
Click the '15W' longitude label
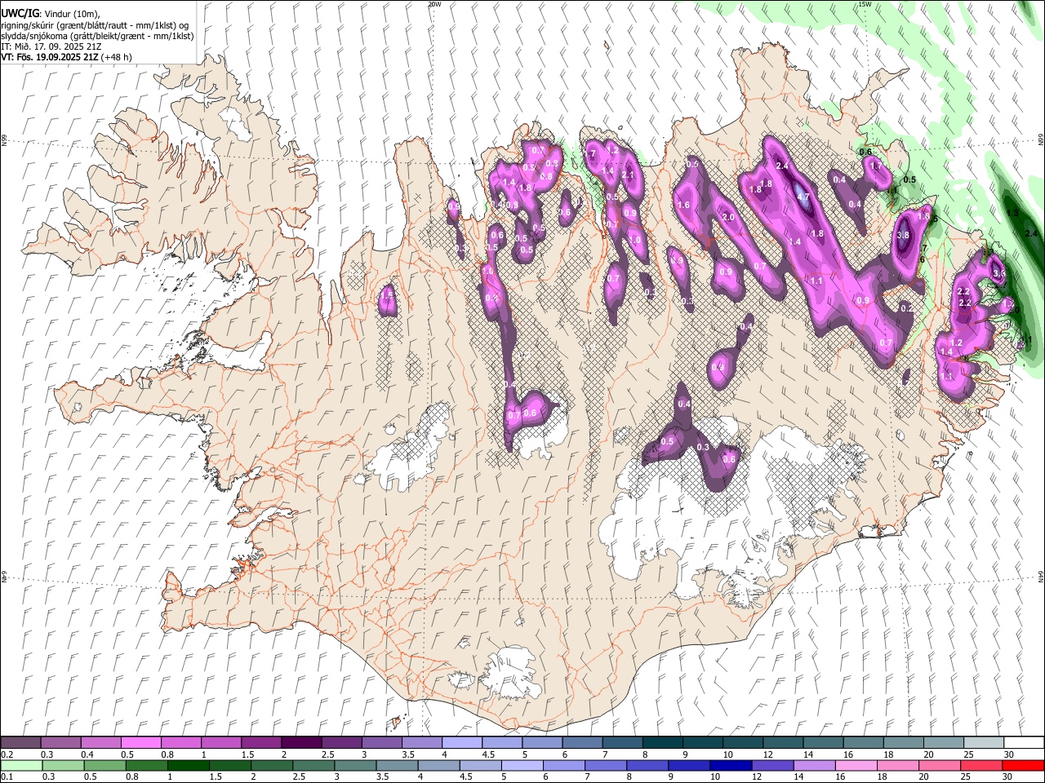(x=865, y=4)
